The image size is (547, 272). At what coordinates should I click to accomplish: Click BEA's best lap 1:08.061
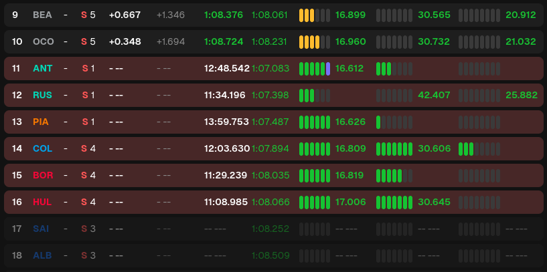(x=270, y=15)
